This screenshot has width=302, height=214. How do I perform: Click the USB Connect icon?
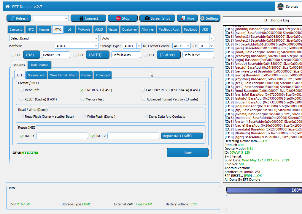81,18
